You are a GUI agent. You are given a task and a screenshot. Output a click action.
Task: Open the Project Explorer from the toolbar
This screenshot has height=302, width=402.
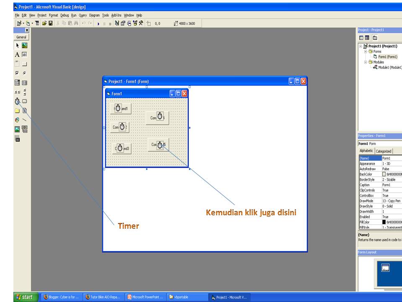click(117, 23)
